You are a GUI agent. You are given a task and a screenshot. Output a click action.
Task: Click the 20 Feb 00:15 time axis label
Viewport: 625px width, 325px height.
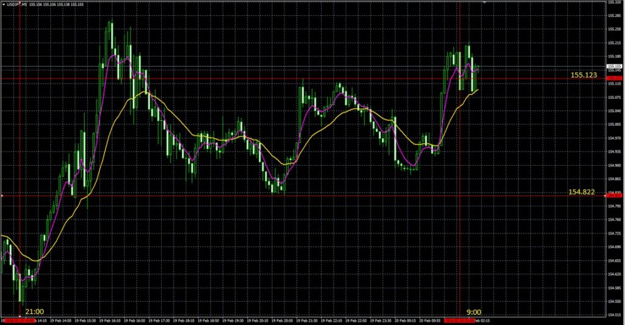coord(405,321)
